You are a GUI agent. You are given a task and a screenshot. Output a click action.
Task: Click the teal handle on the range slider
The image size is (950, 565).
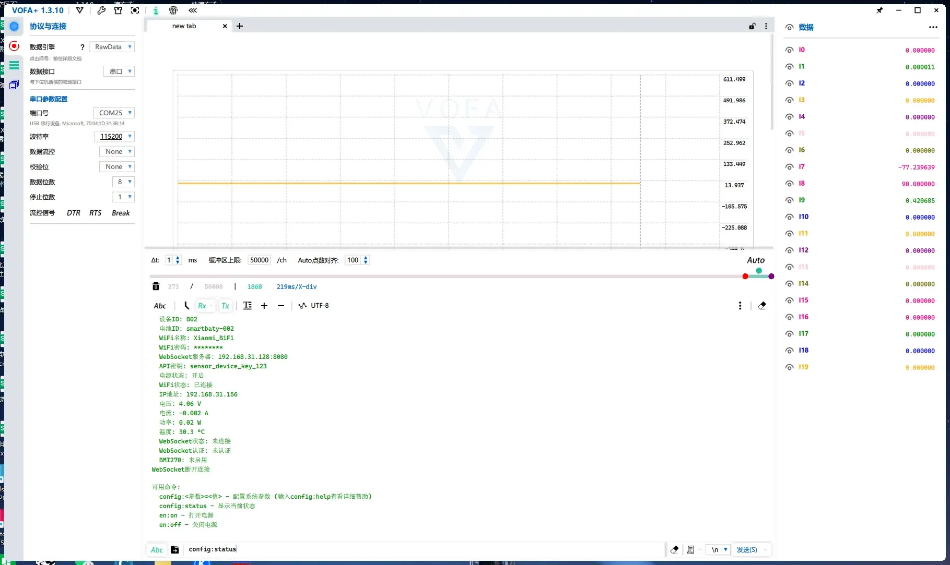(x=759, y=271)
